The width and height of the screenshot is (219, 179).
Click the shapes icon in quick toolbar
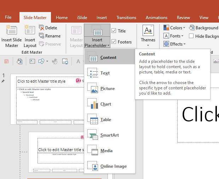pos(41,61)
